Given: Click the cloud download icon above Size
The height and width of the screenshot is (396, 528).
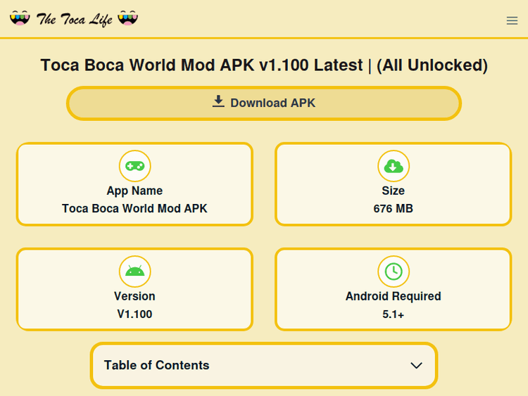Looking at the screenshot, I should 393,167.
